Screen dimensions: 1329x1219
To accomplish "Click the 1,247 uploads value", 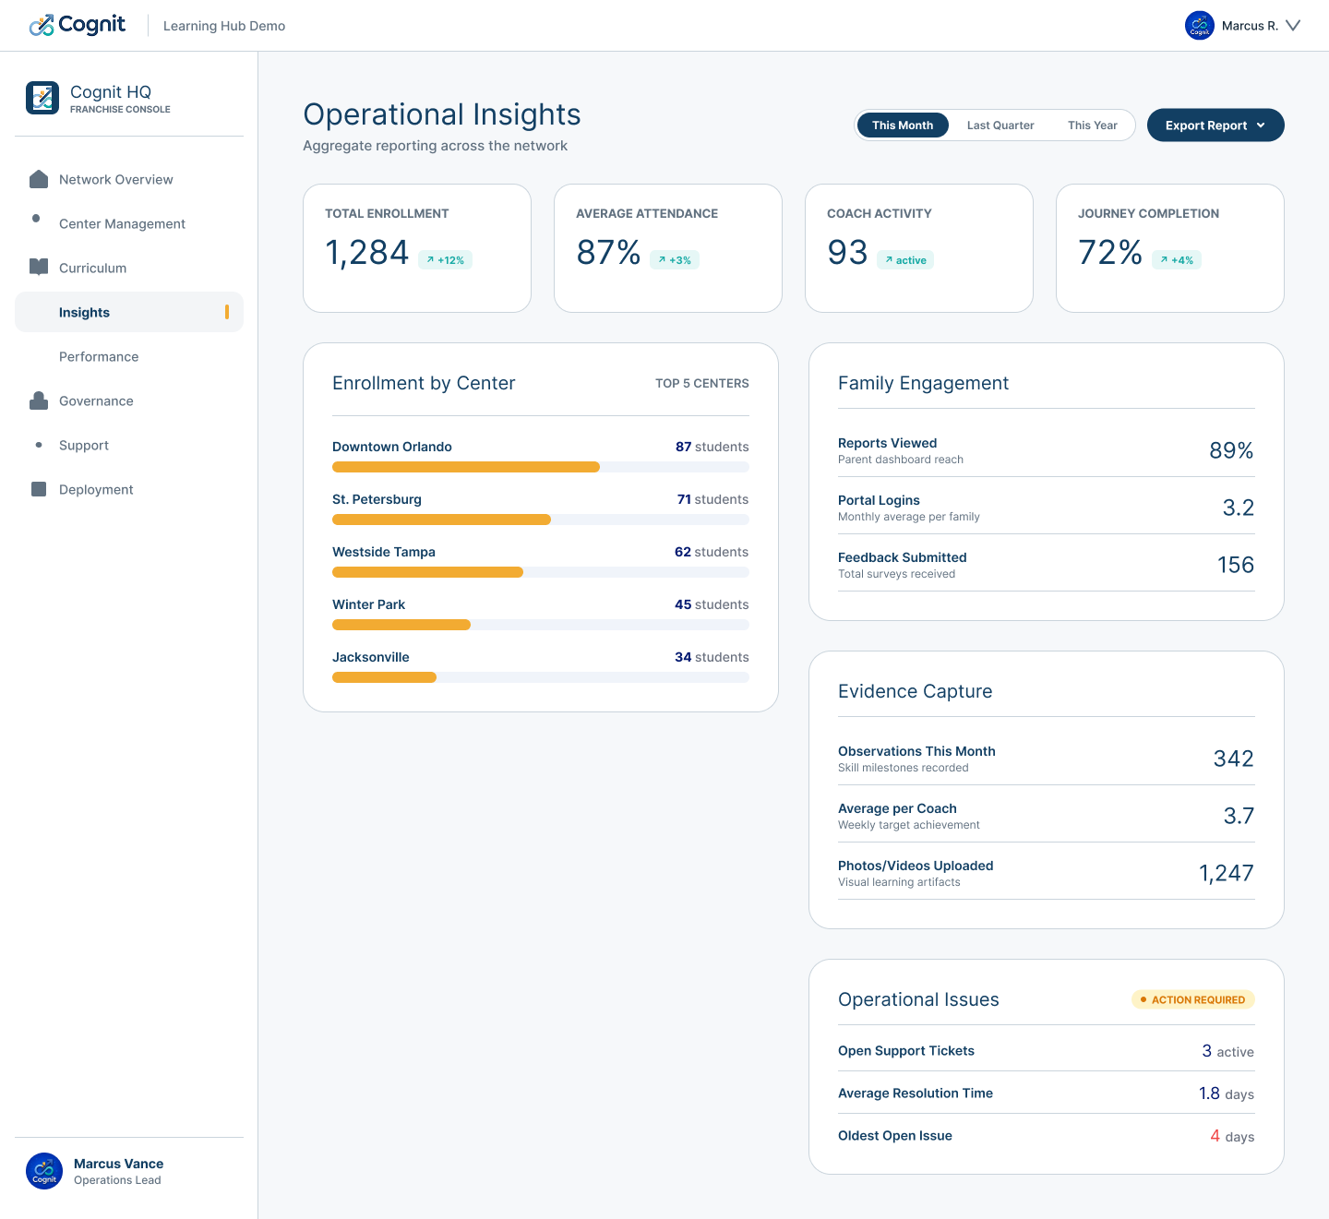I will 1227,873.
